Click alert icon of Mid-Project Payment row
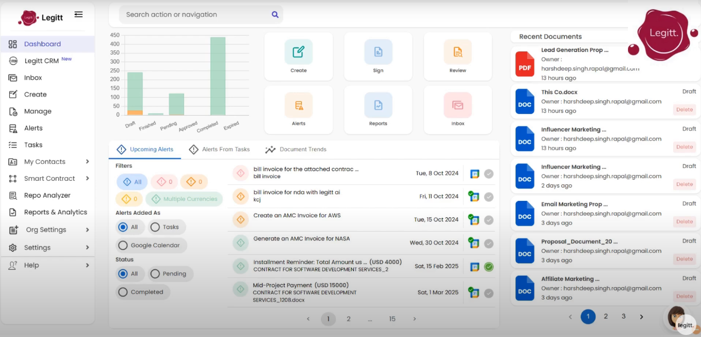 tap(240, 289)
